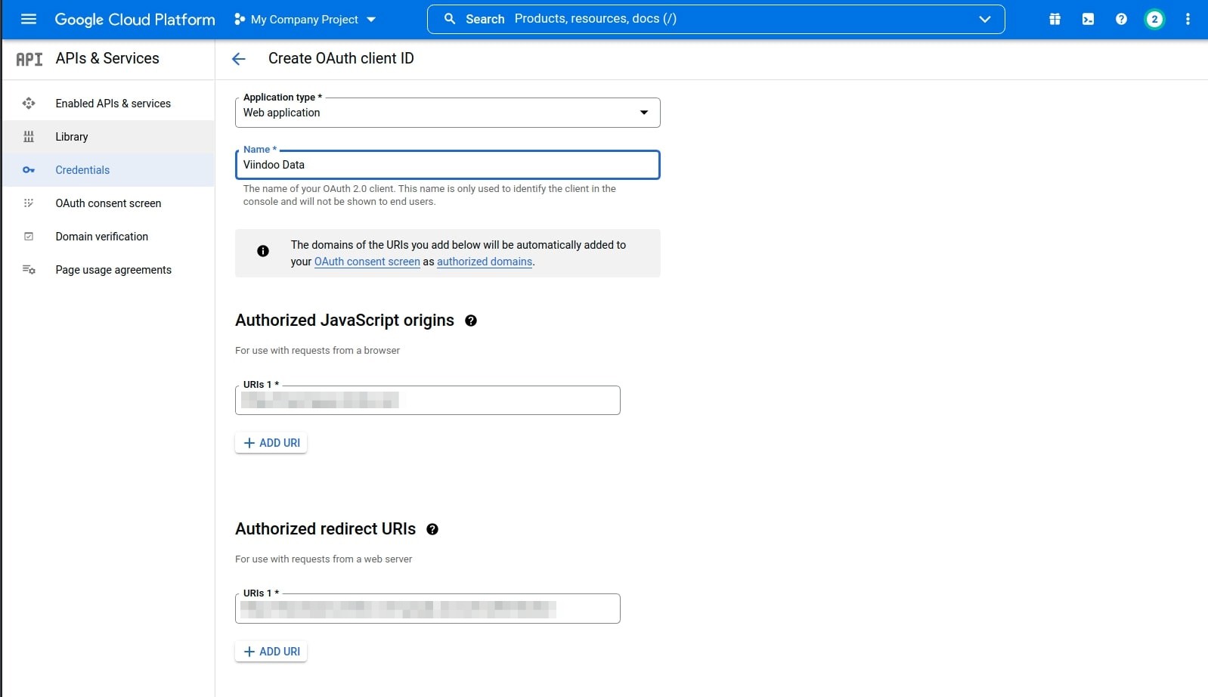Open the My Company Project selector
This screenshot has width=1208, height=697.
[x=305, y=20]
